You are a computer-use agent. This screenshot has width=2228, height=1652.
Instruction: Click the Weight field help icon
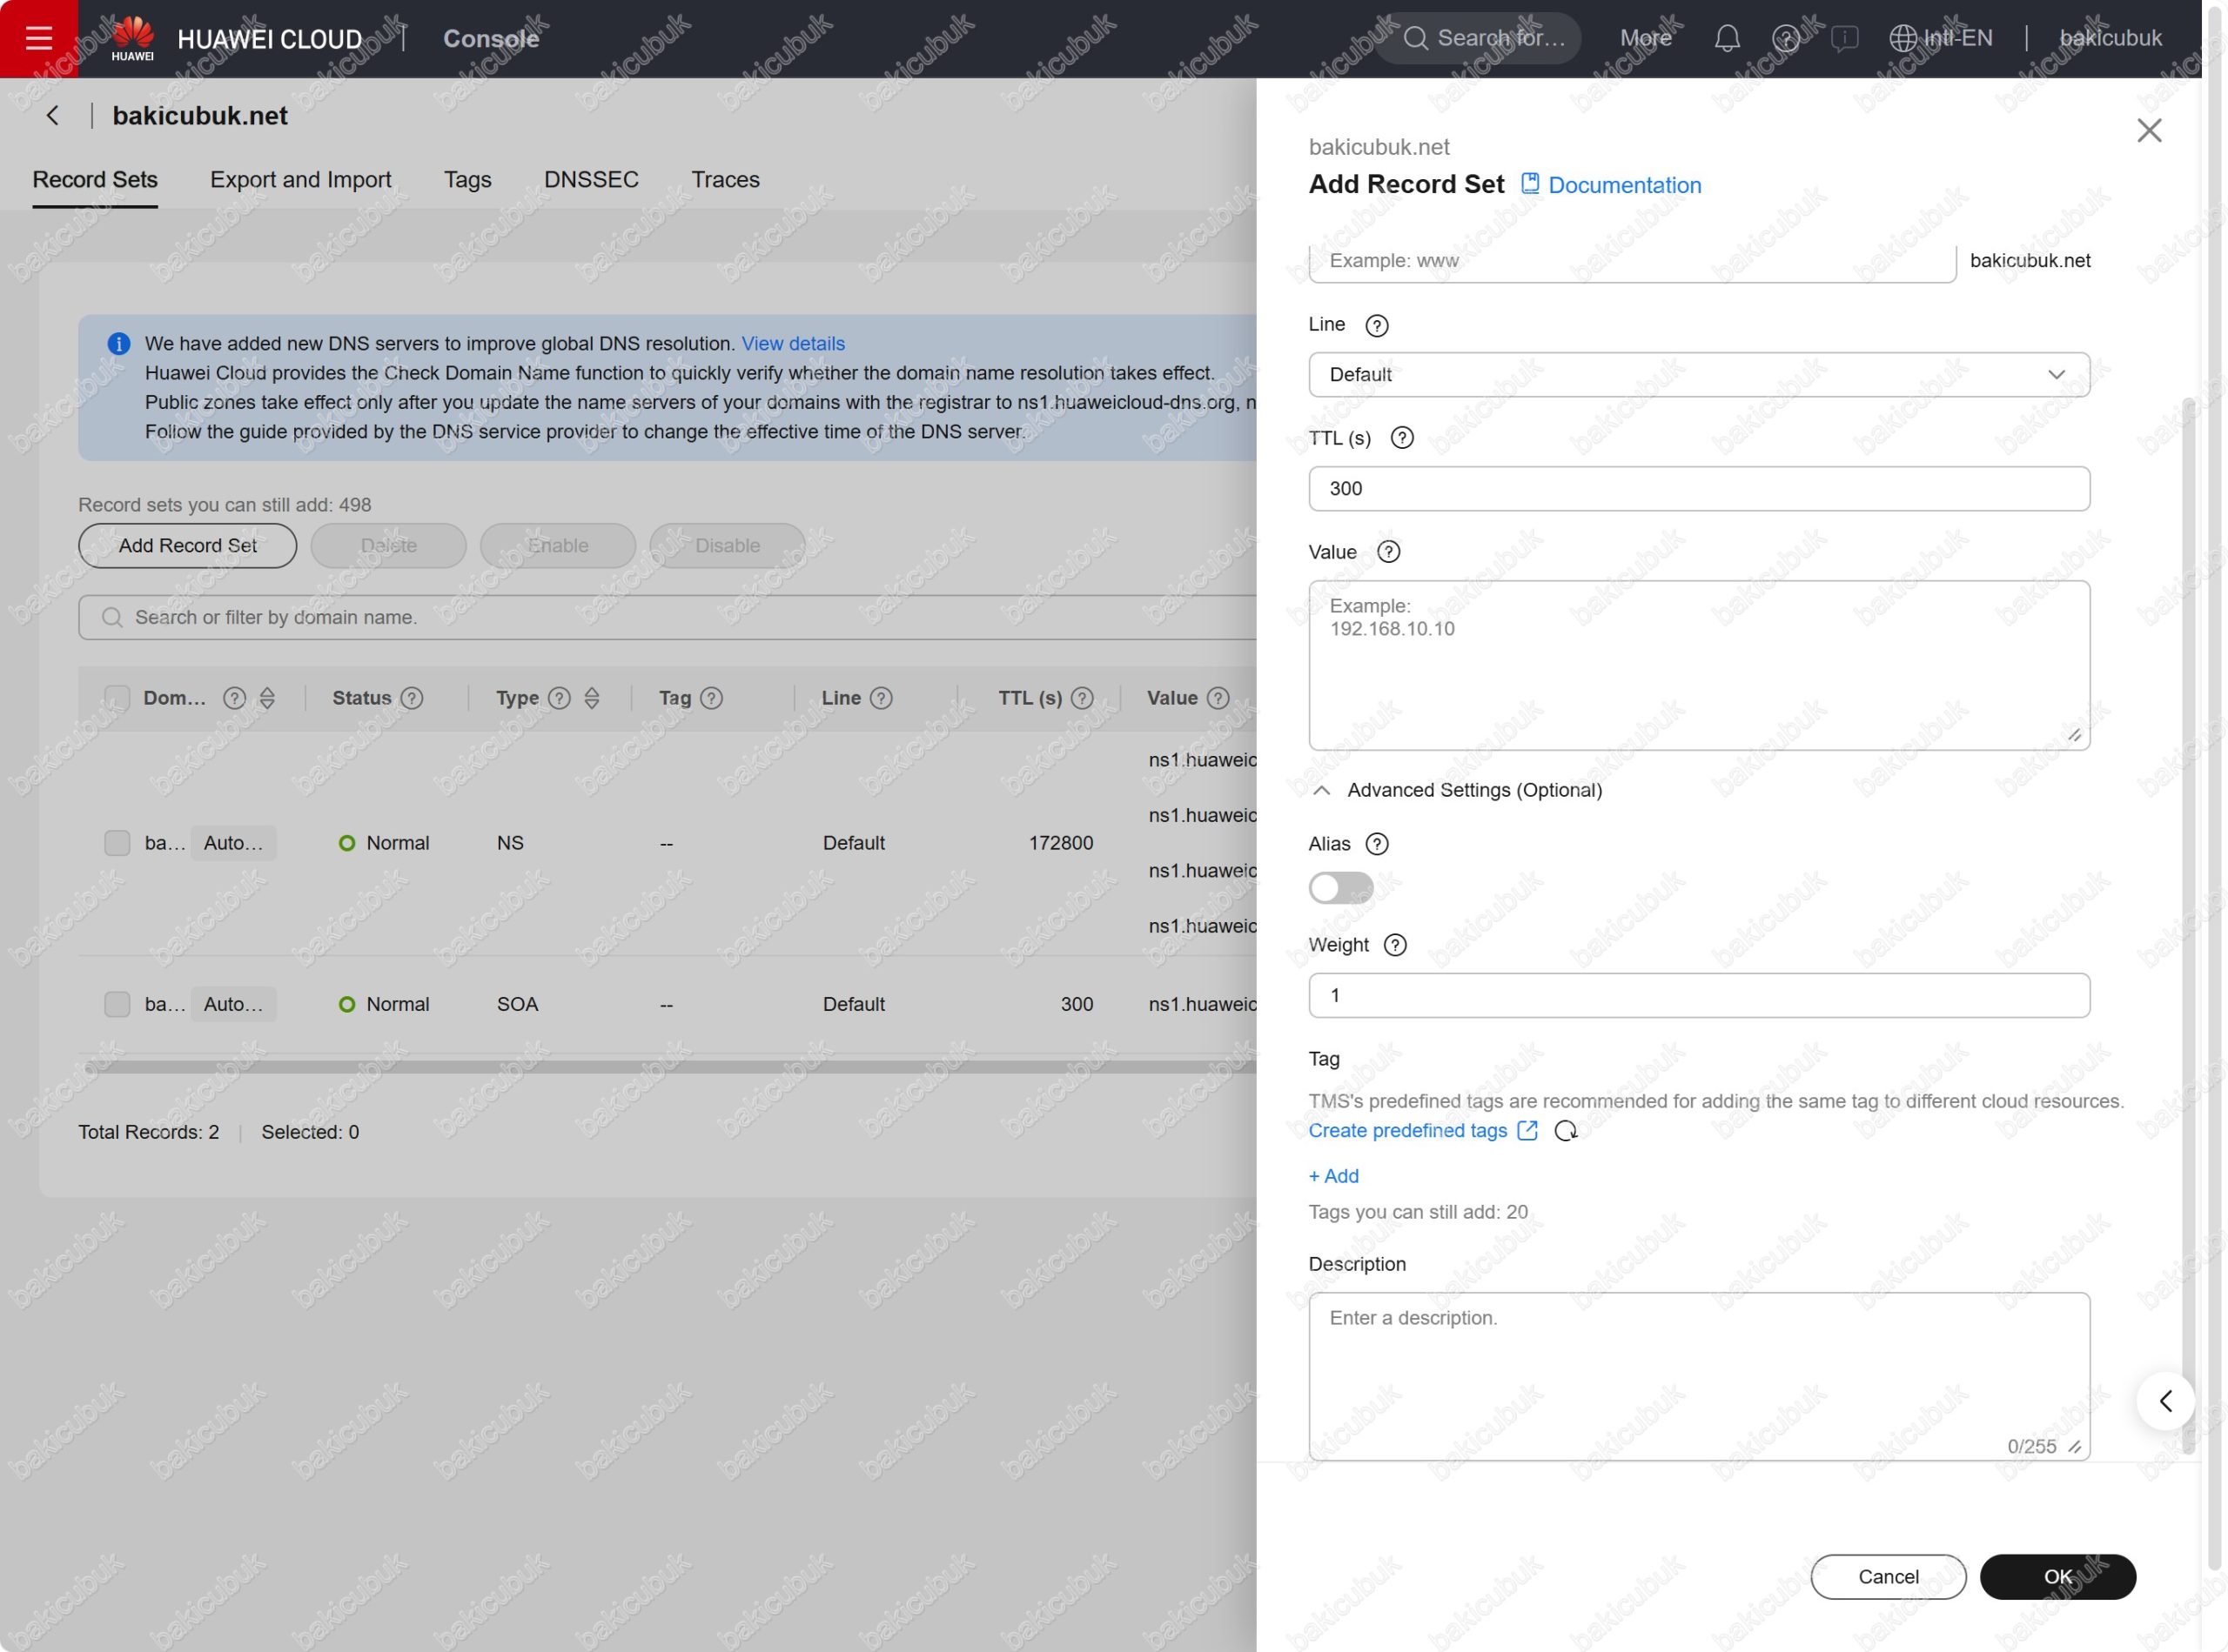click(1394, 945)
